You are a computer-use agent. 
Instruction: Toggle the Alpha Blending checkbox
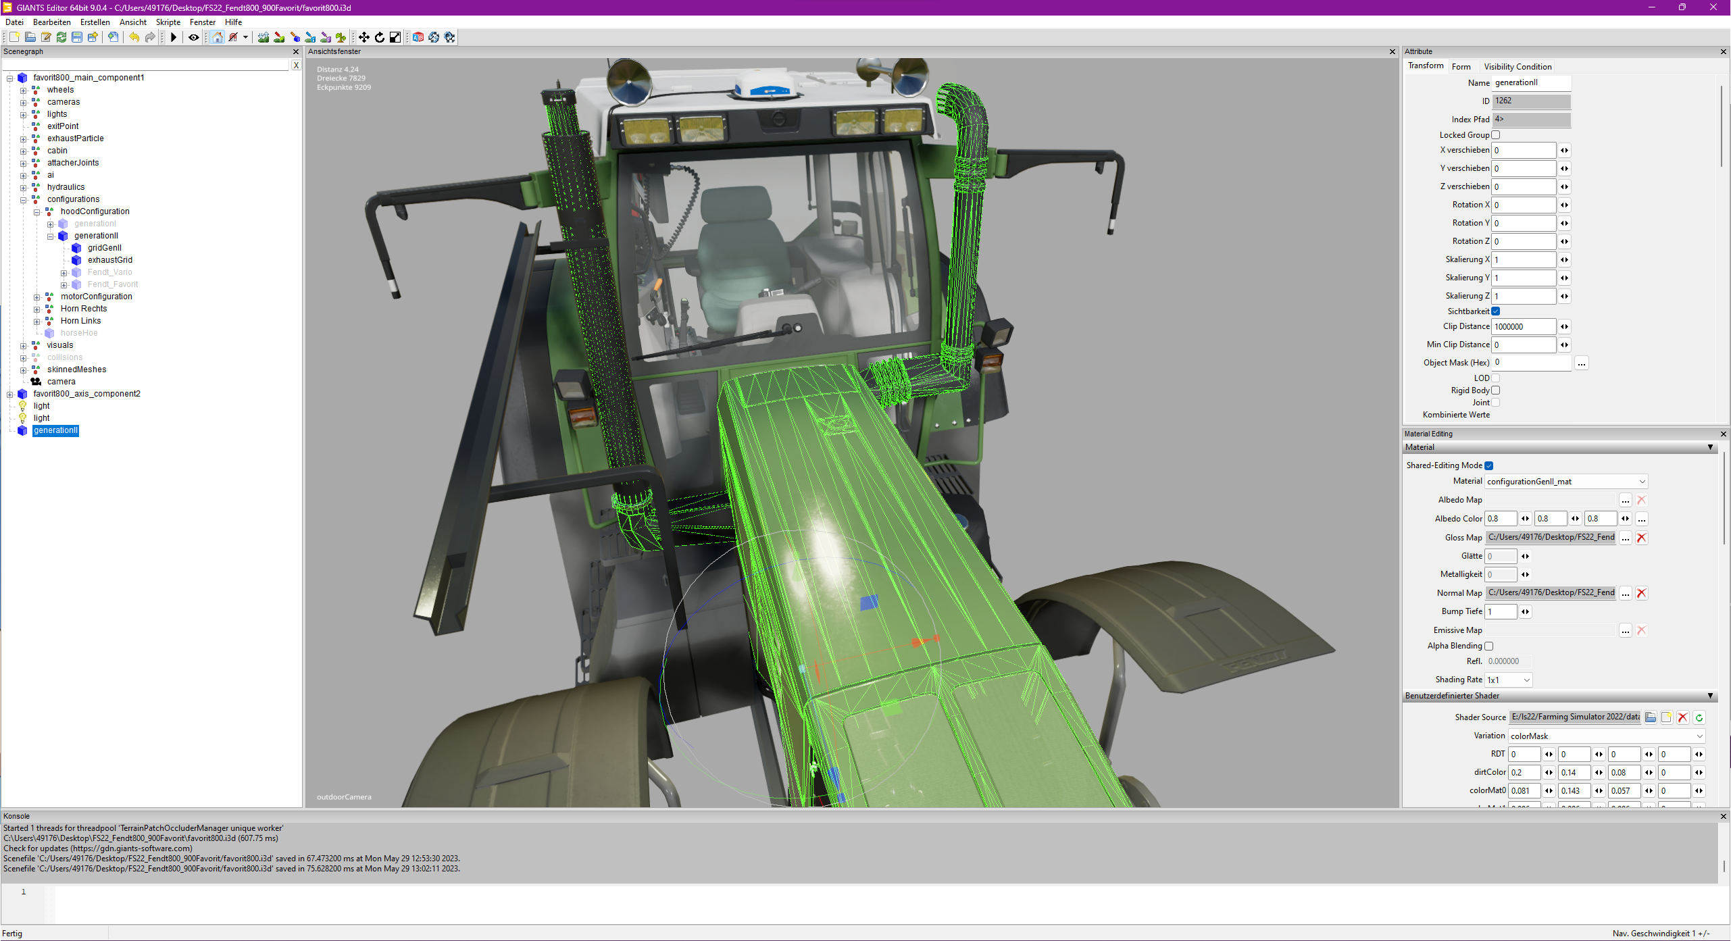point(1488,646)
